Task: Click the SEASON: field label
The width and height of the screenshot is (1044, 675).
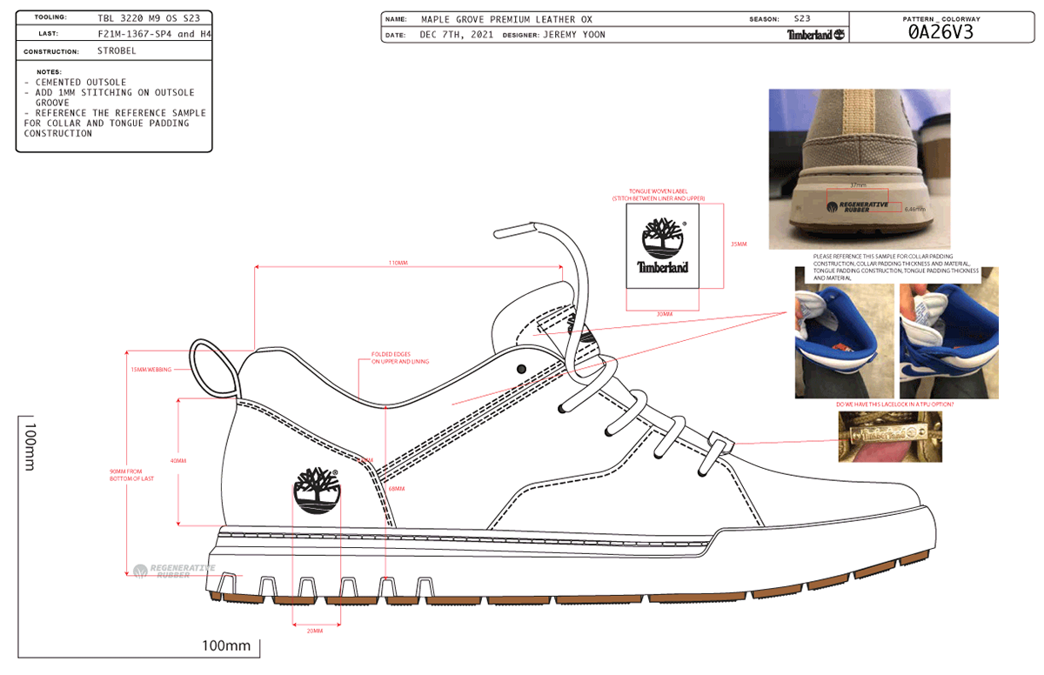Action: [x=764, y=18]
